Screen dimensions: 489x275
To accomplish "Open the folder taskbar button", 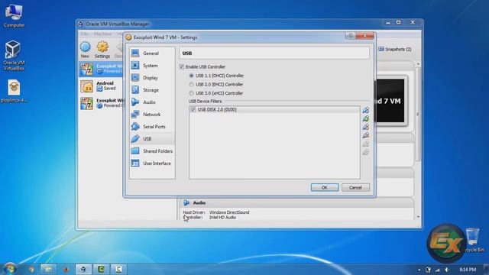I will (x=48, y=270).
